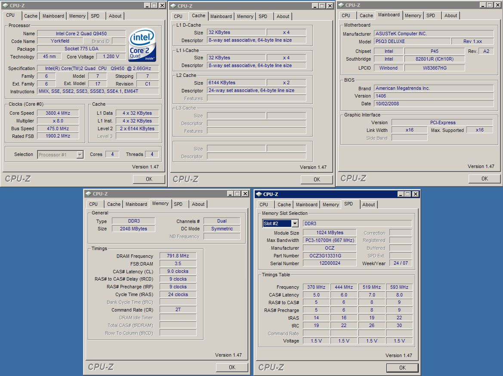Click the part number OCZ3G13331G
Image resolution: width=503 pixels, height=376 pixels.
point(330,256)
